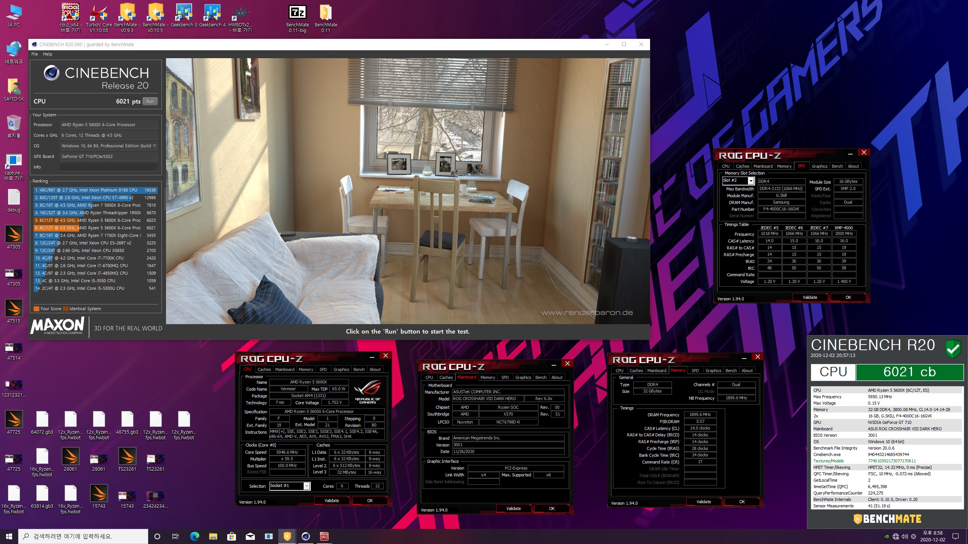Click Validate in CPU-Z Memory window
The height and width of the screenshot is (544, 968).
704,502
